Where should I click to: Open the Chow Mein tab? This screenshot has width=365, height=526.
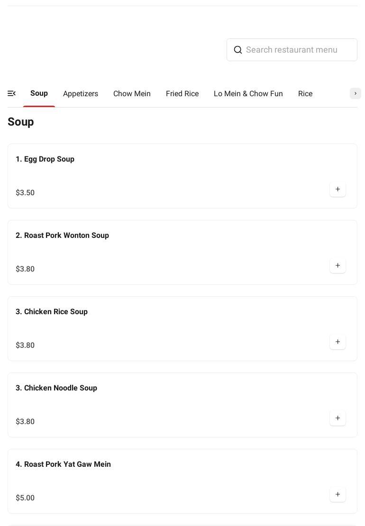132,94
